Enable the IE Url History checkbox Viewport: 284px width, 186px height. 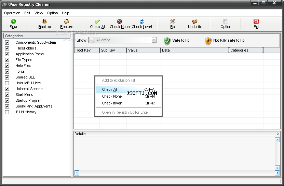[x=7, y=112]
